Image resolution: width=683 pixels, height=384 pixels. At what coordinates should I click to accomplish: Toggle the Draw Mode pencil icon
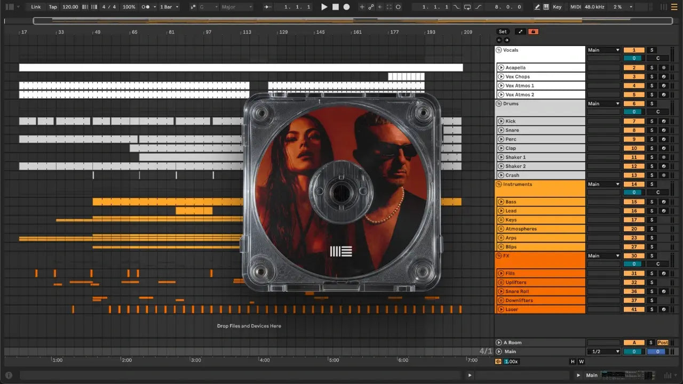[x=537, y=7]
